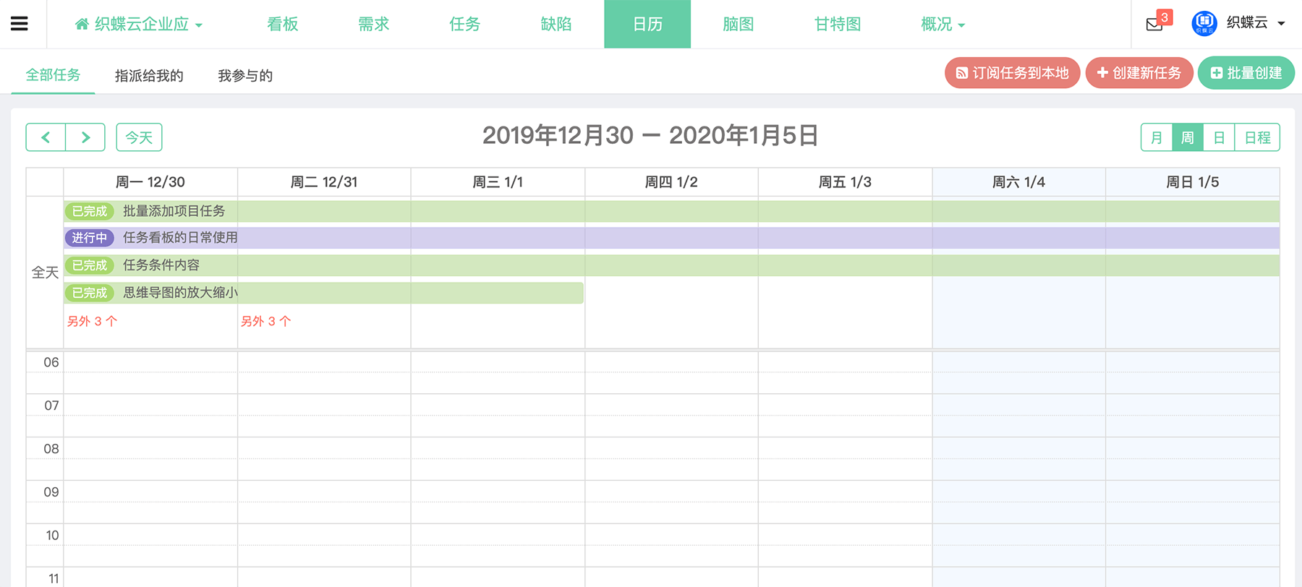1302x587 pixels.
Task: Switch calendar to 日程 view
Action: [x=1257, y=137]
